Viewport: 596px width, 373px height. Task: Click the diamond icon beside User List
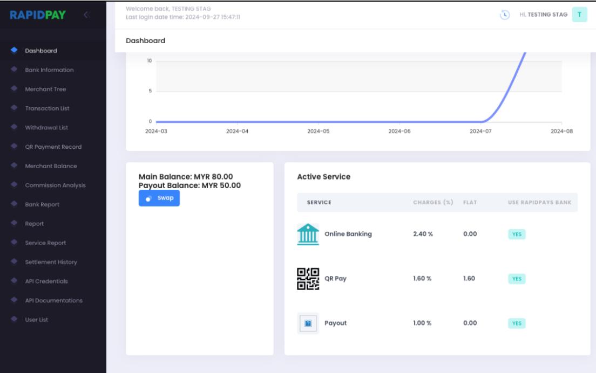(x=13, y=320)
